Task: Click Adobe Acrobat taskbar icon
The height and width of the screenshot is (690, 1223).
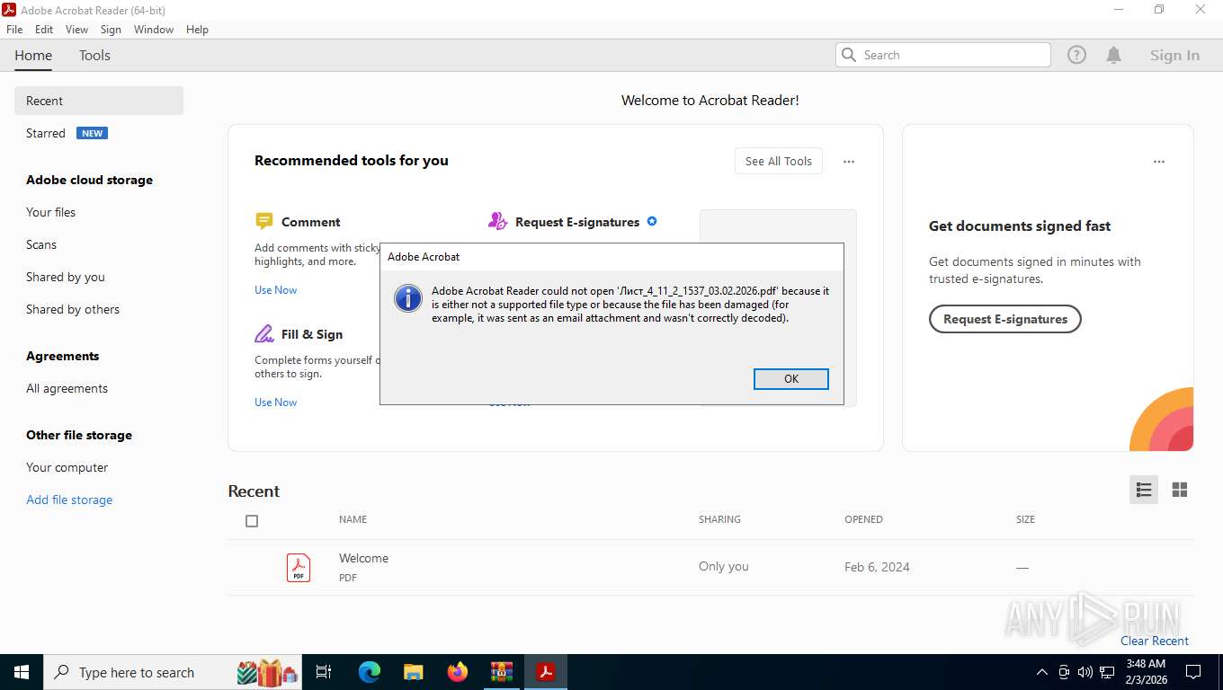Action: [x=546, y=672]
